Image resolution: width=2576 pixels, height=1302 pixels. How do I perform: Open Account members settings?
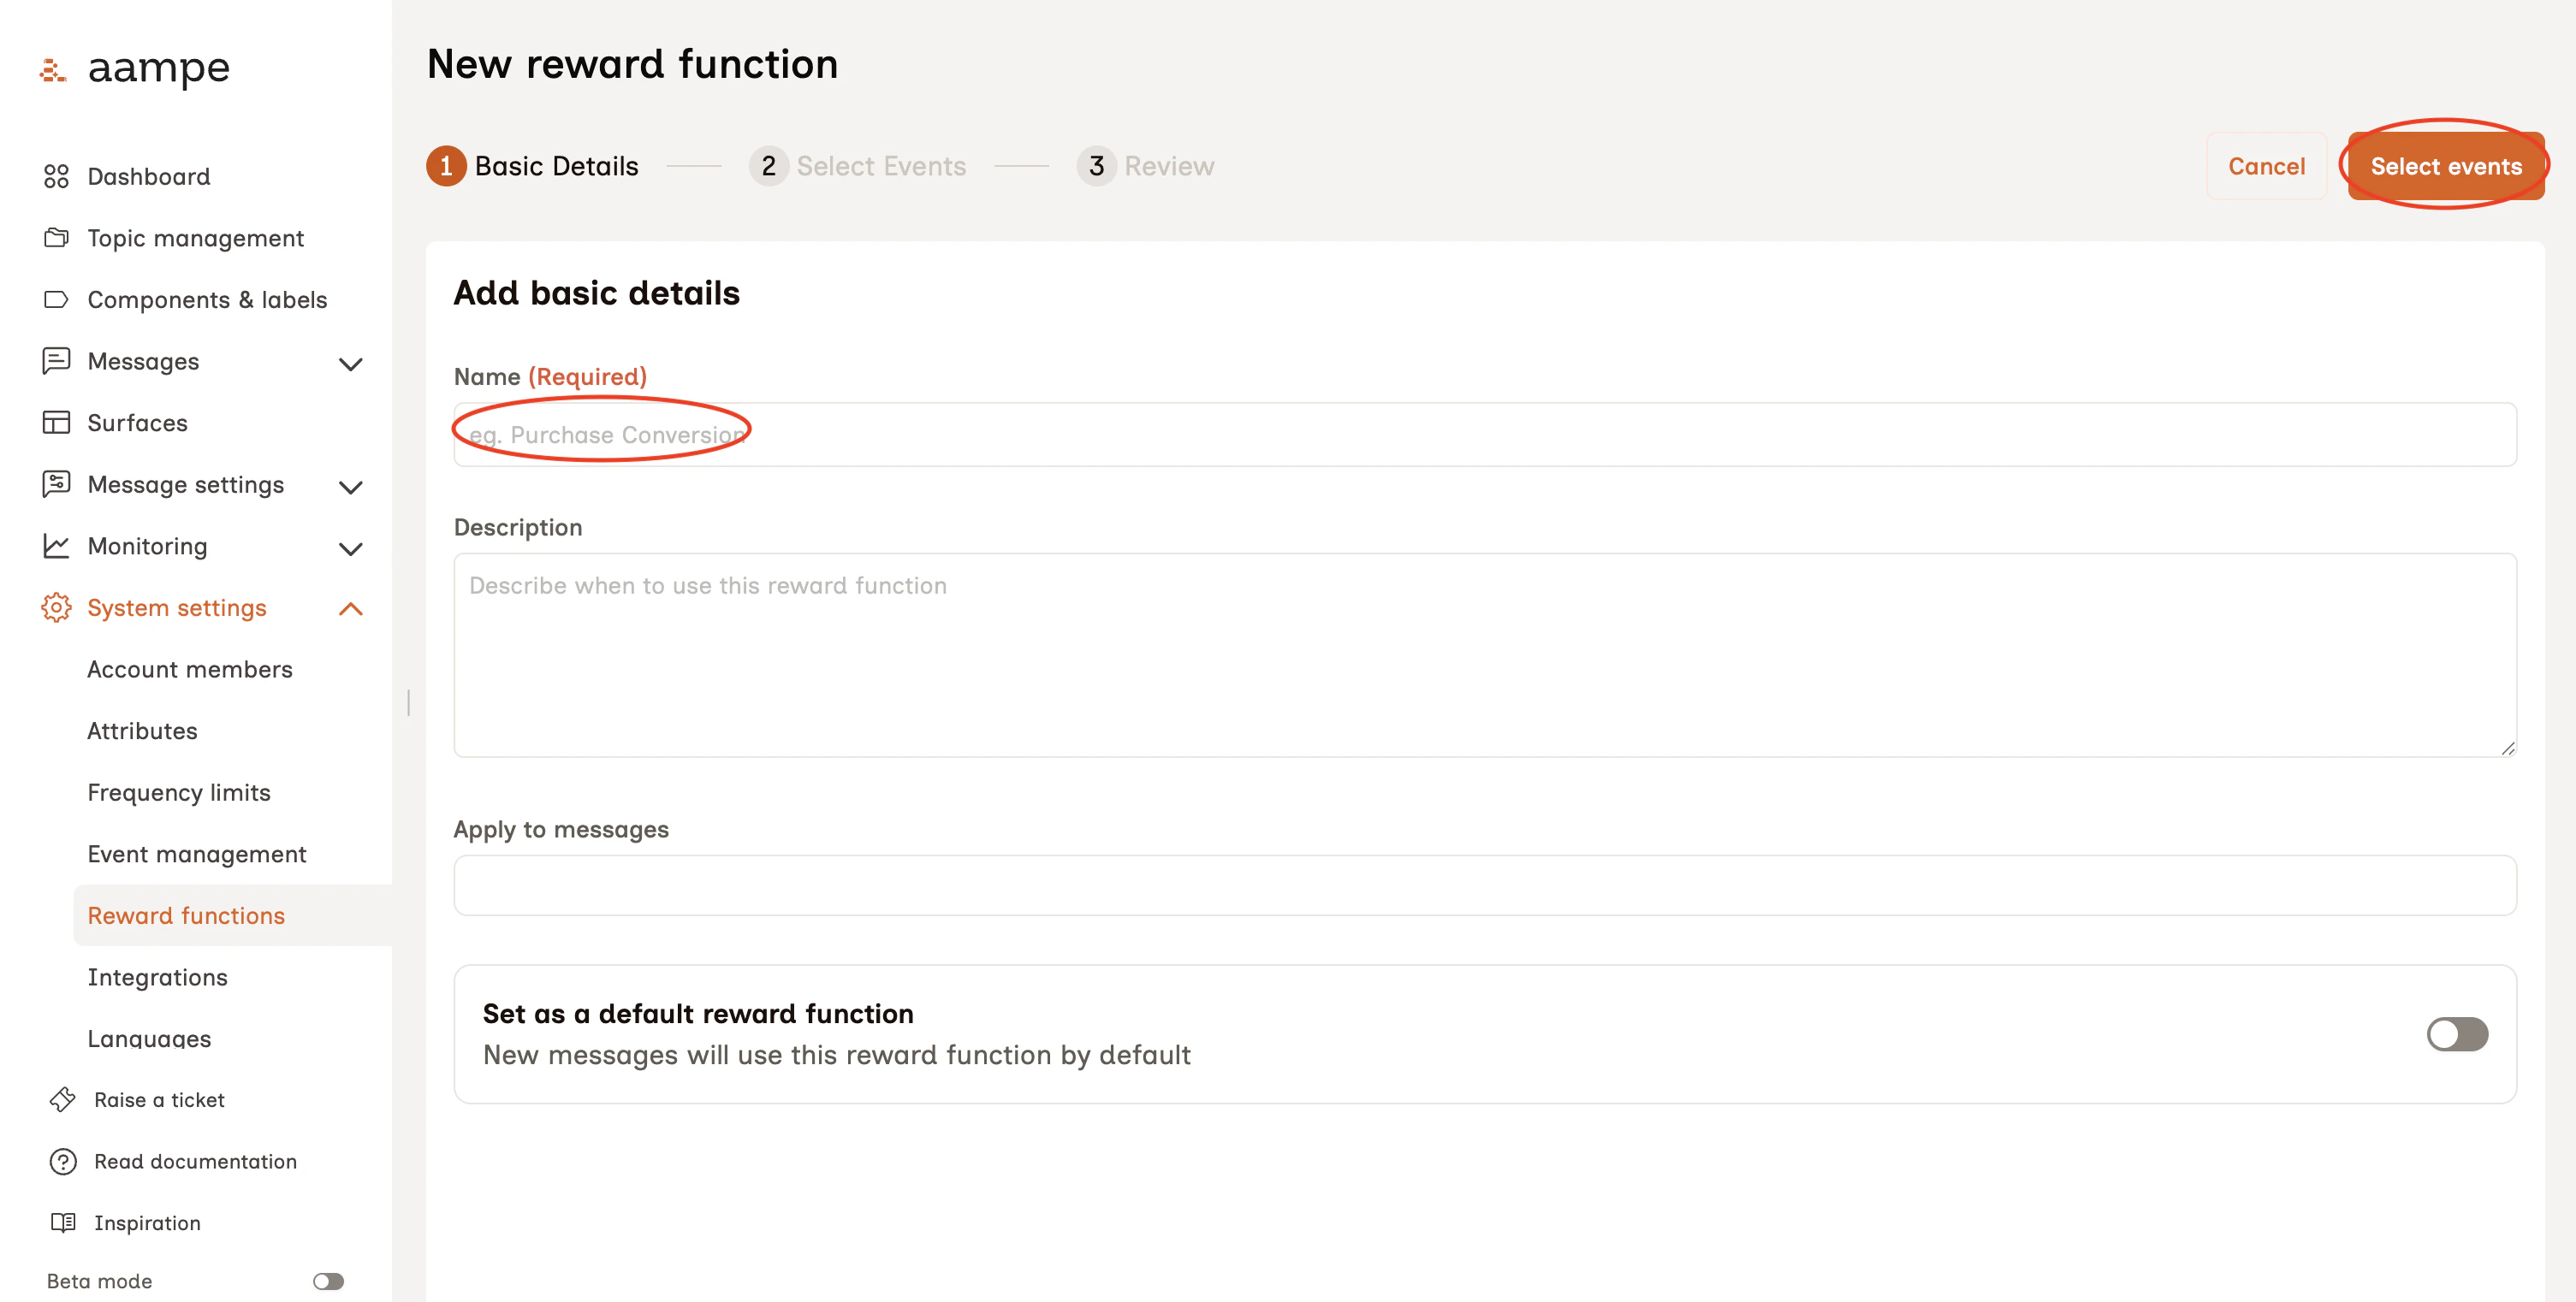(190, 670)
